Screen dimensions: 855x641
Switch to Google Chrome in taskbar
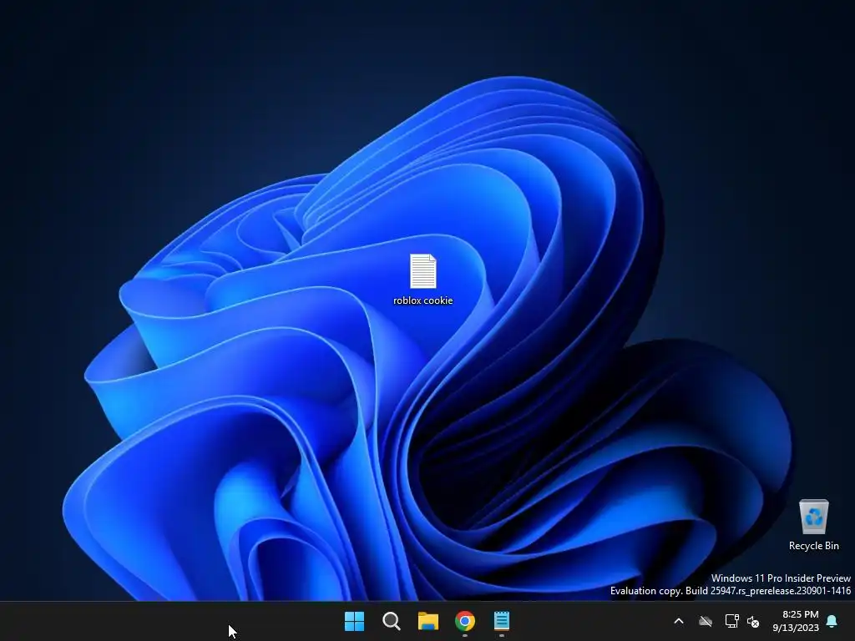(x=465, y=621)
